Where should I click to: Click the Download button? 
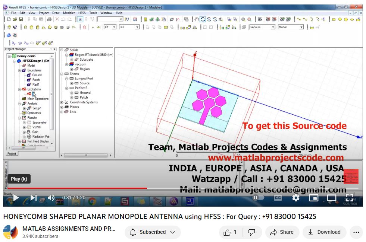(324, 232)
